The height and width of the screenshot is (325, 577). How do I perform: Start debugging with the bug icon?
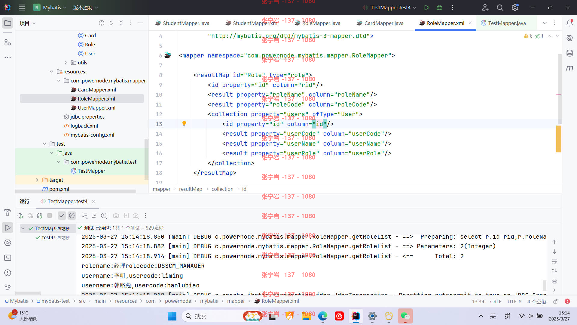(x=439, y=8)
